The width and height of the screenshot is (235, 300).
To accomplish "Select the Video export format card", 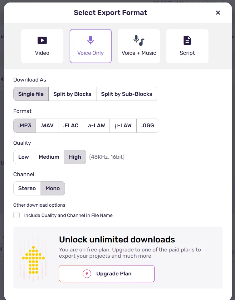I will pyautogui.click(x=42, y=46).
